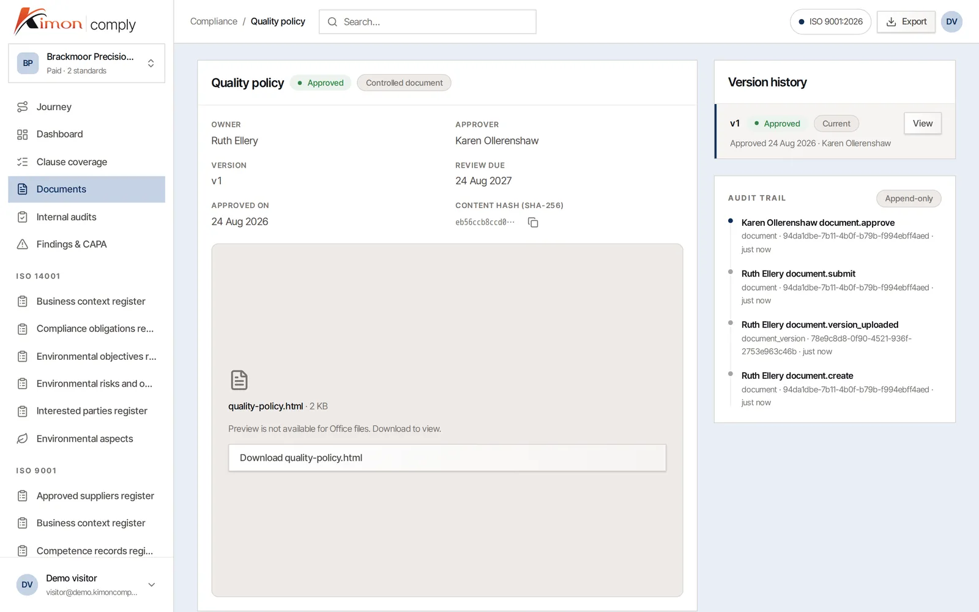
Task: Open Environmental objectives register
Action: click(86, 357)
